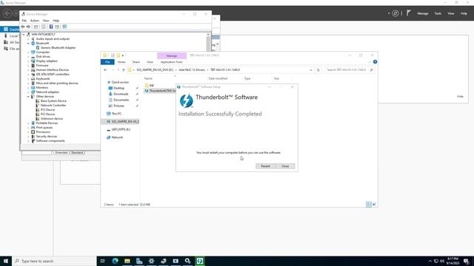Click the Refresh button next to address bar

(318, 70)
